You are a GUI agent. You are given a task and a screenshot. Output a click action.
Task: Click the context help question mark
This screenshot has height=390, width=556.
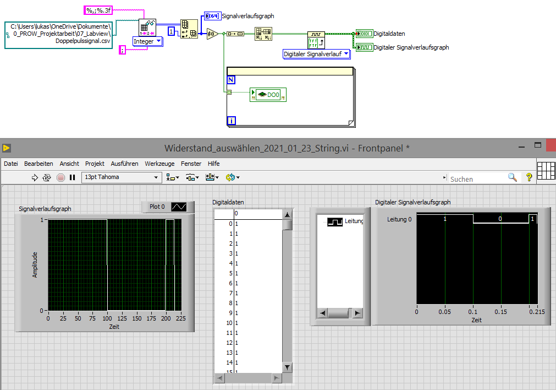[529, 177]
